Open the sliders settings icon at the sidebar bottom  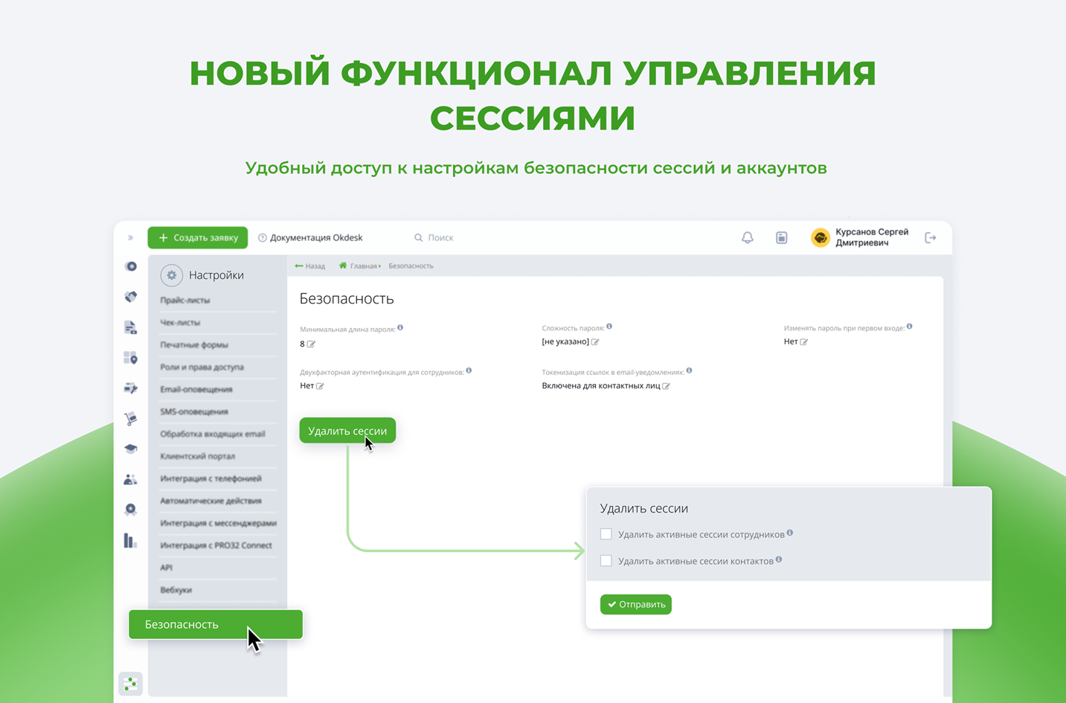[x=131, y=683]
